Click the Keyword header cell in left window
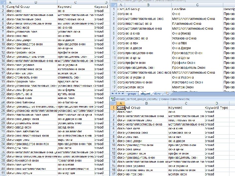 point(75,7)
